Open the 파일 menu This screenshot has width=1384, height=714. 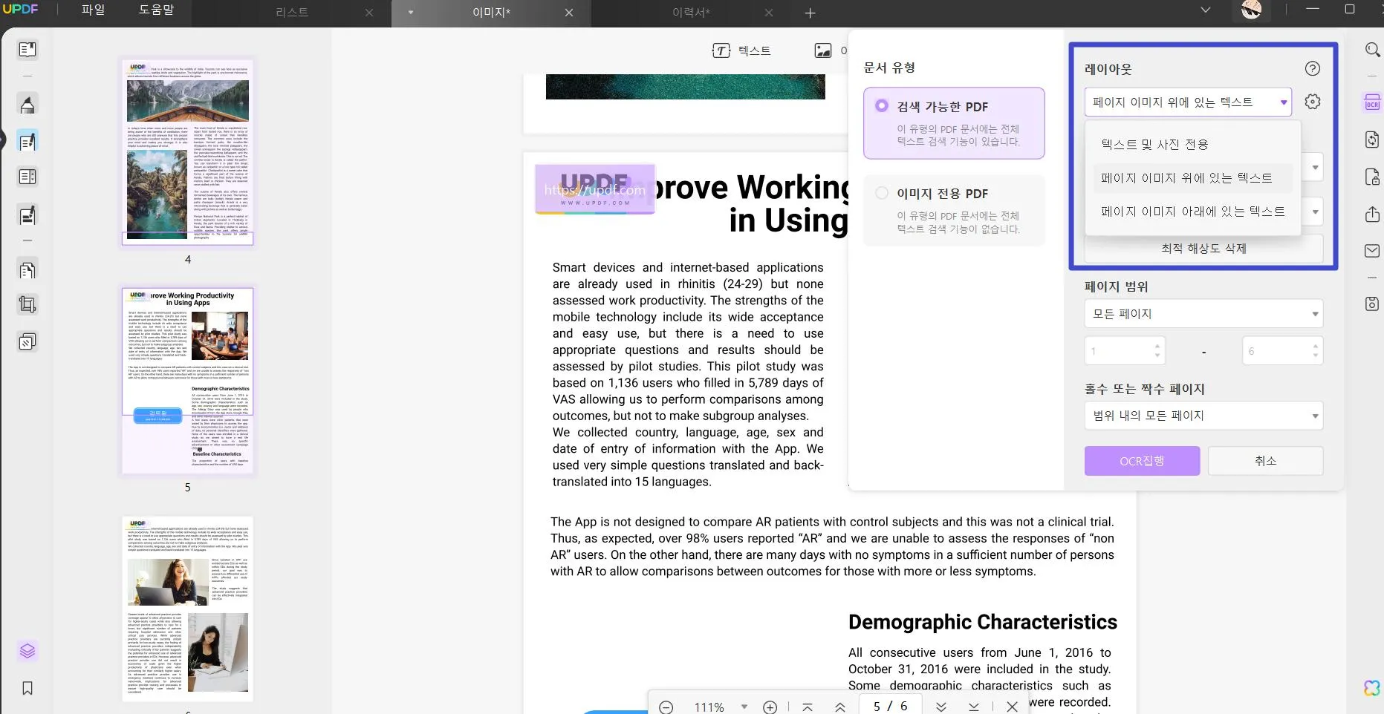[93, 10]
